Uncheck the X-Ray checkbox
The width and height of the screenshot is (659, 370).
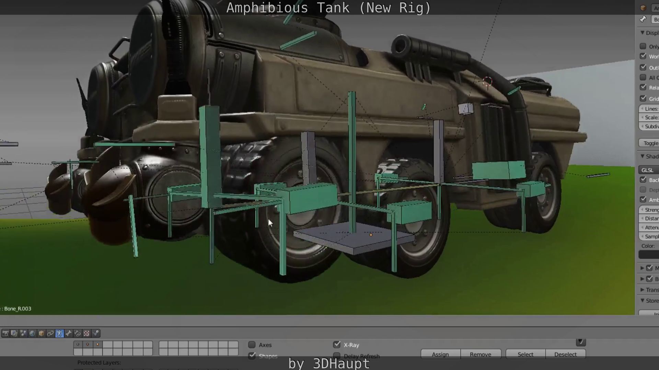[337, 345]
